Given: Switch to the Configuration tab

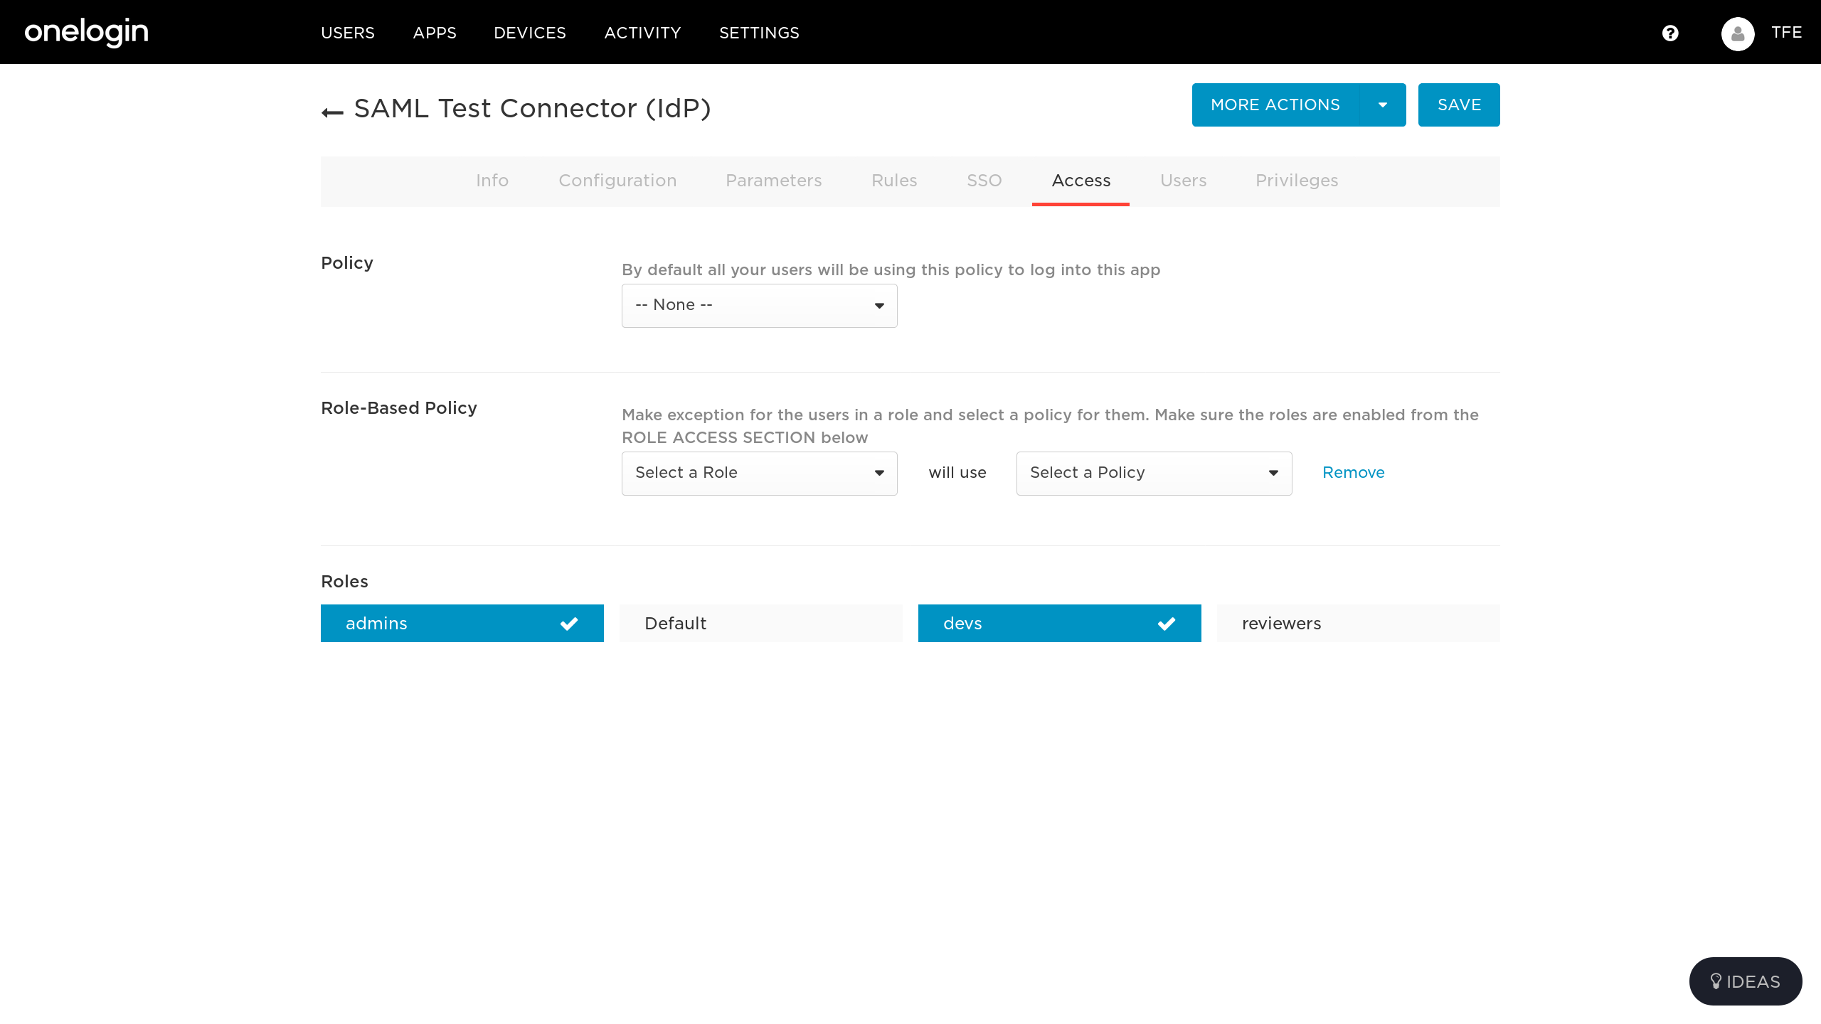Looking at the screenshot, I should point(617,181).
